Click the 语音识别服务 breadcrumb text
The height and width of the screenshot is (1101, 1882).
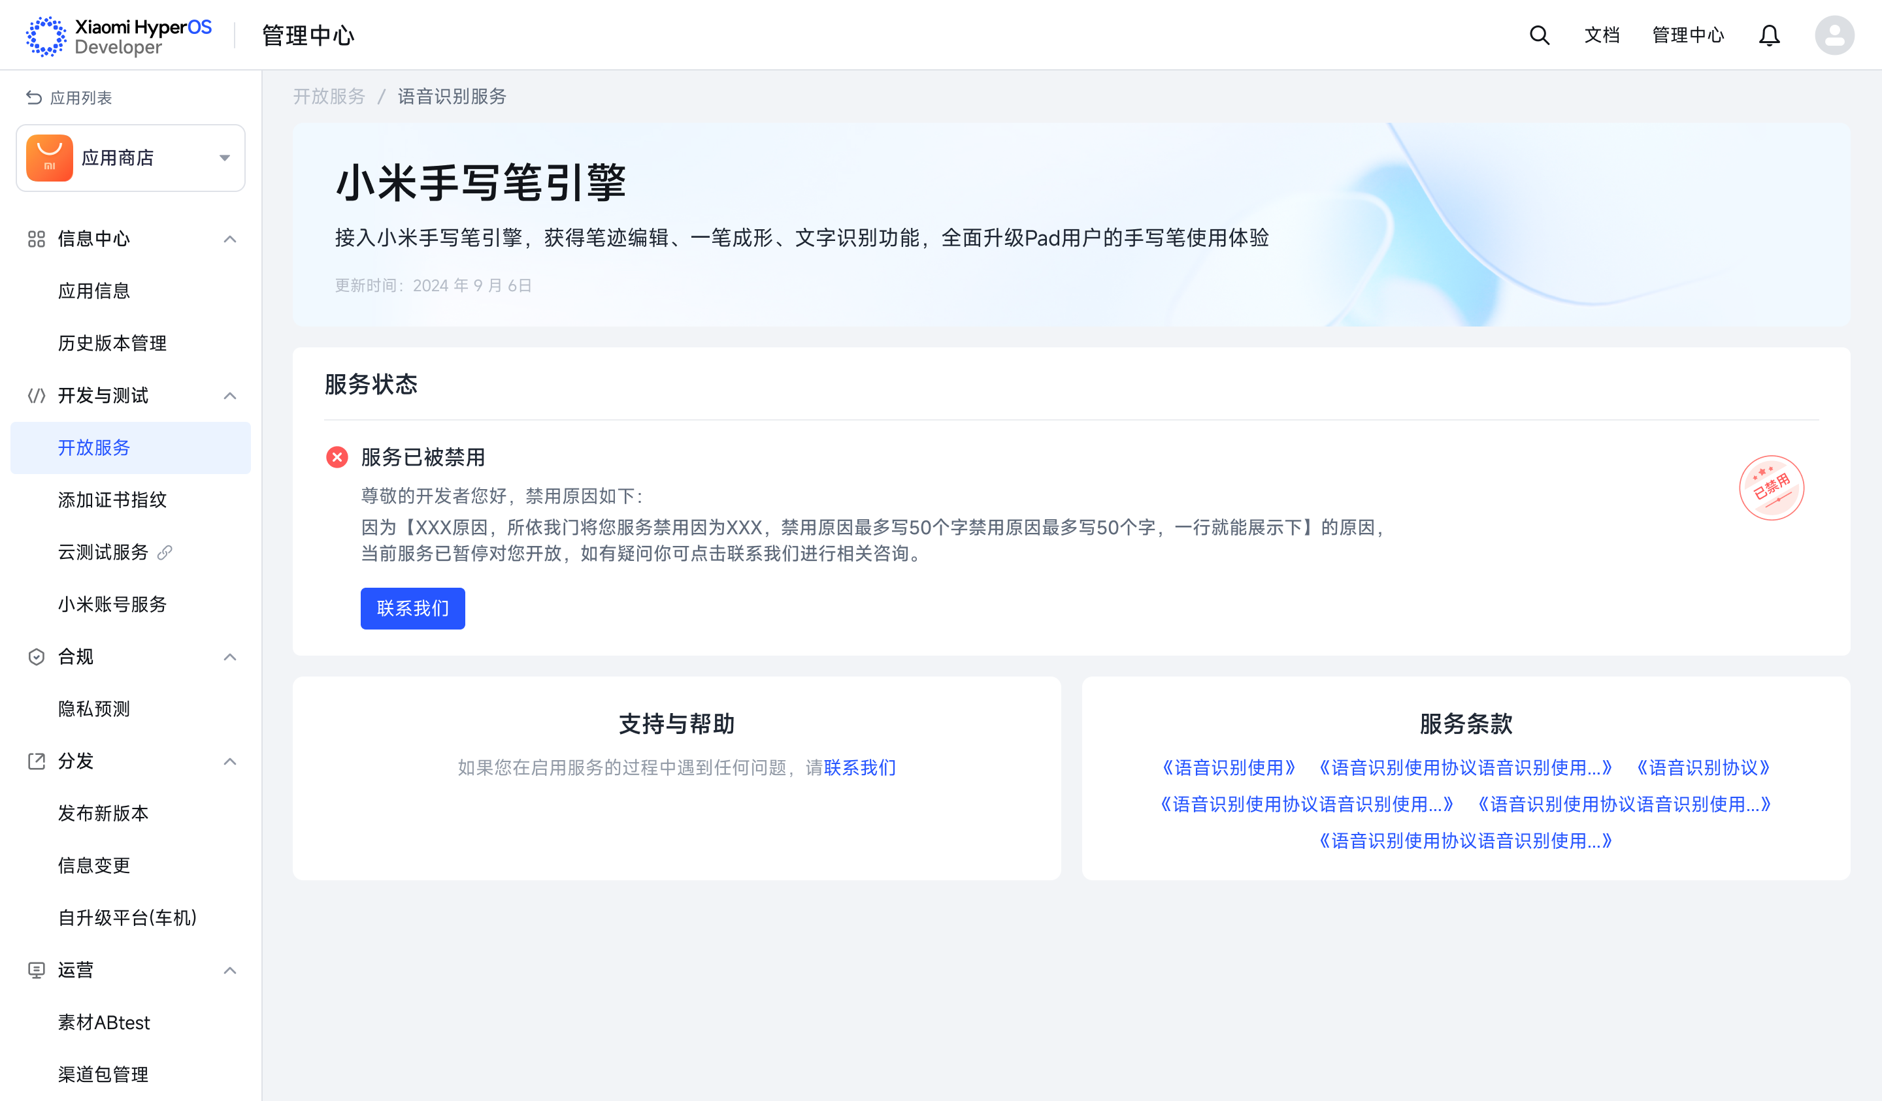(452, 96)
